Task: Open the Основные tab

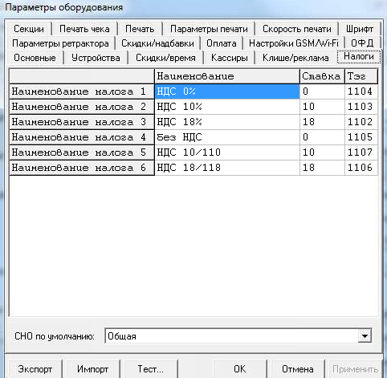Action: (x=35, y=58)
